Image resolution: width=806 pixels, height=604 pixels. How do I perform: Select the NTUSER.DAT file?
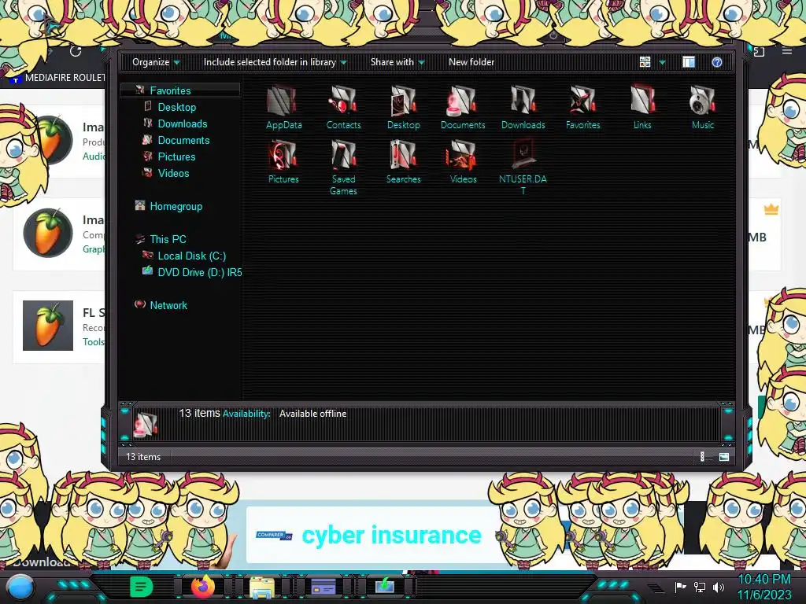tap(523, 168)
